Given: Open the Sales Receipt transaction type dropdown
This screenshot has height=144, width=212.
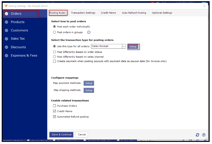Looking at the screenshot, I should (x=124, y=46).
